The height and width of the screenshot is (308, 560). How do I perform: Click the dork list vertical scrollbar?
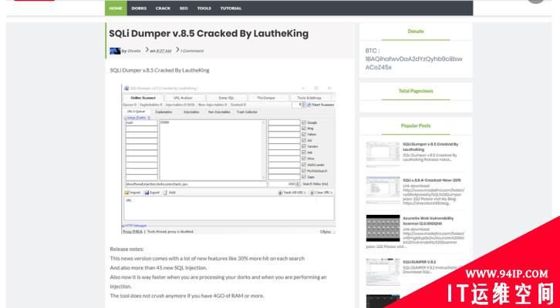265,150
